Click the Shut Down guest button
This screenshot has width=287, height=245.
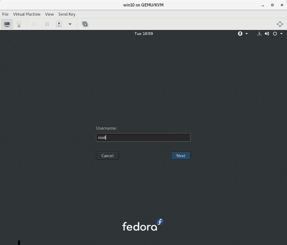click(59, 24)
